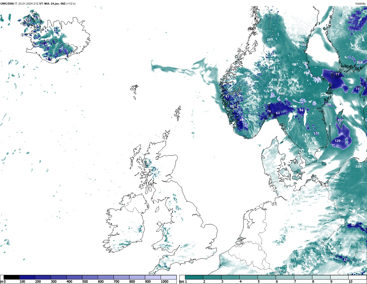Click the 600–700 m legend swatch

click(x=106, y=277)
